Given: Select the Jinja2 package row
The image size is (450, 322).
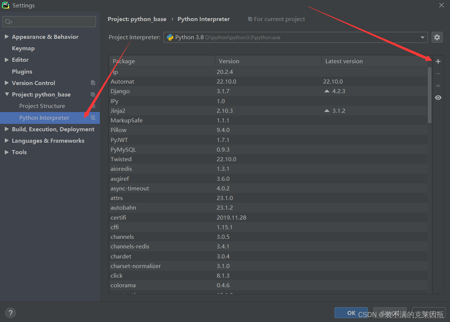Looking at the screenshot, I should click(x=268, y=111).
